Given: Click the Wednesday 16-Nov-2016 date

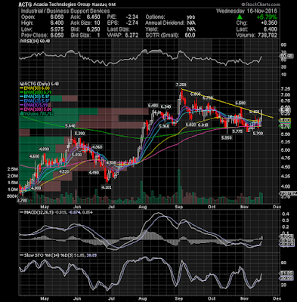Looking at the screenshot, I should tap(246, 11).
